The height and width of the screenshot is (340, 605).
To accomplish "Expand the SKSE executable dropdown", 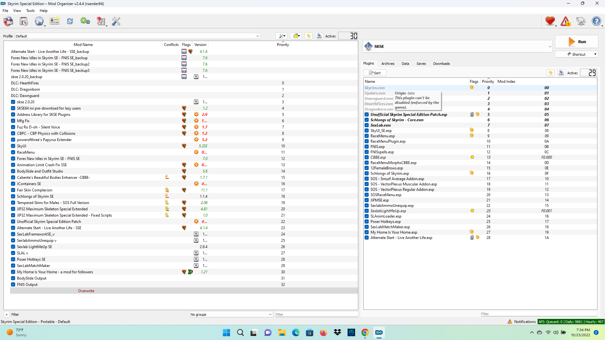I will click(x=458, y=47).
